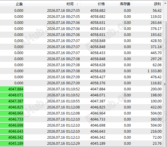The height and width of the screenshot is (147, 167).
Task: Click the profit value 445.70
Action: [x=156, y=53]
